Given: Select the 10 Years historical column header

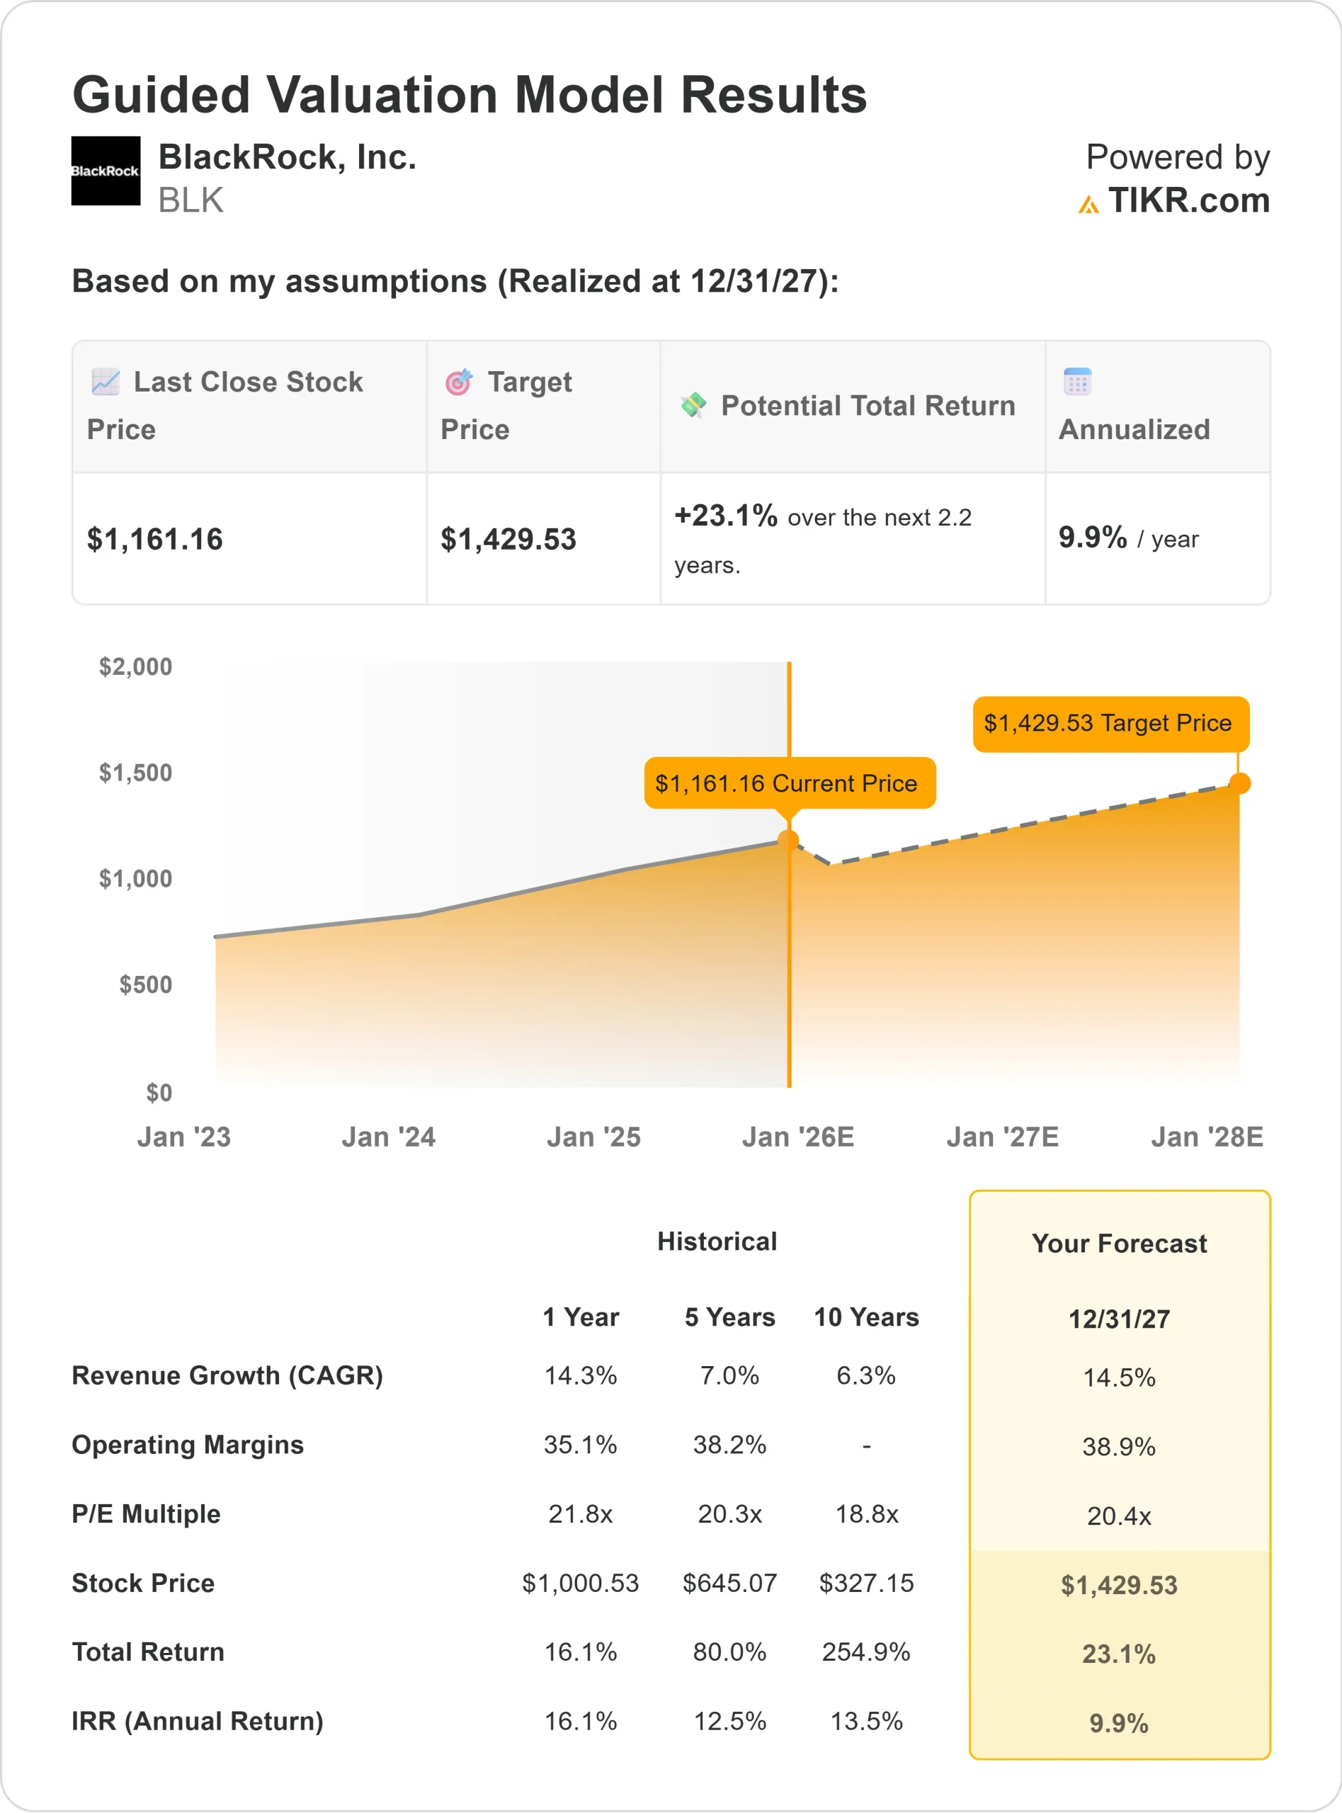Looking at the screenshot, I should (866, 1317).
